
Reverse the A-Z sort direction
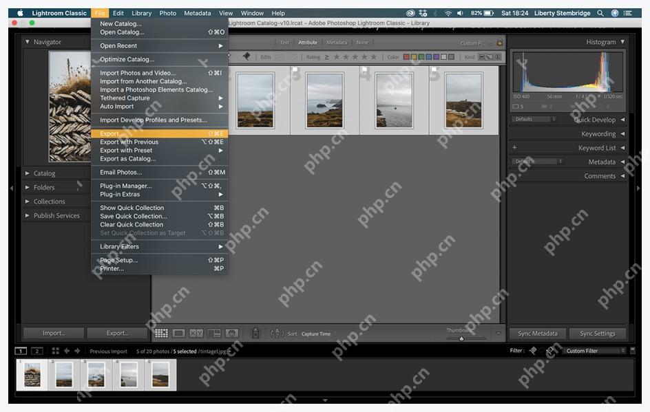[x=277, y=334]
